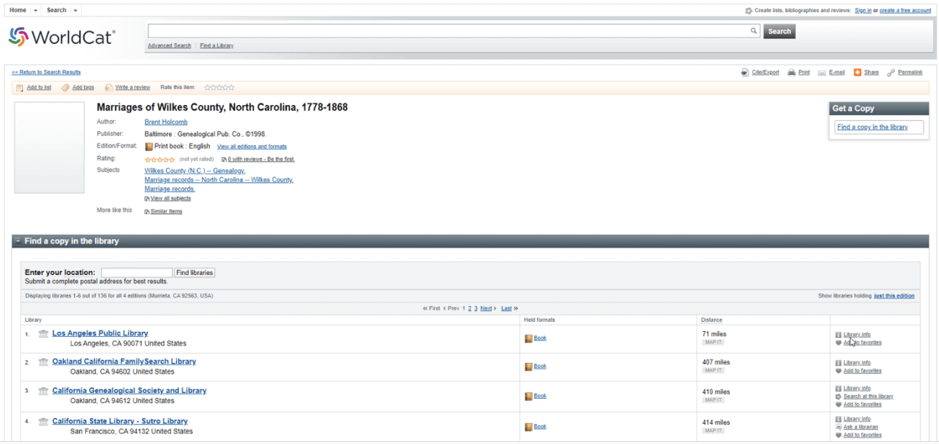Click the WorldCat logo
This screenshot has width=939, height=444.
pyautogui.click(x=62, y=37)
